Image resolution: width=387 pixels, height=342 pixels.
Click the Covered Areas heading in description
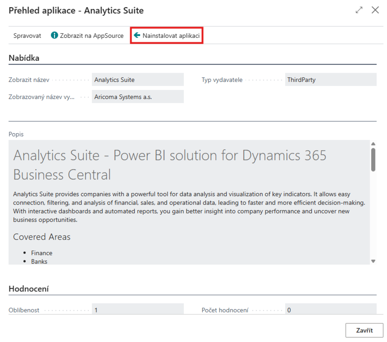pyautogui.click(x=42, y=237)
